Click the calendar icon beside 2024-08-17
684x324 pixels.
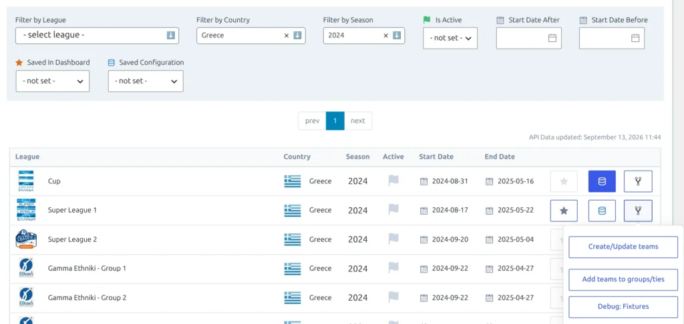(423, 211)
